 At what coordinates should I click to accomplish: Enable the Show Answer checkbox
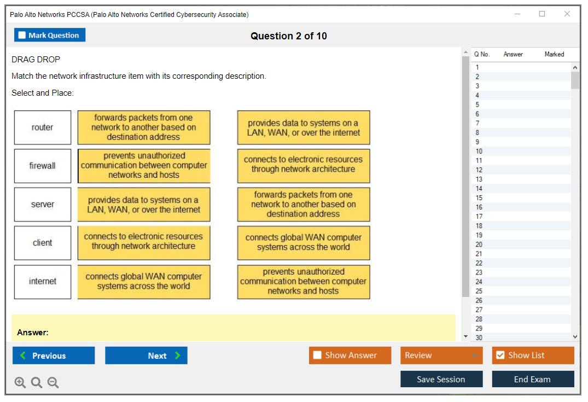318,356
